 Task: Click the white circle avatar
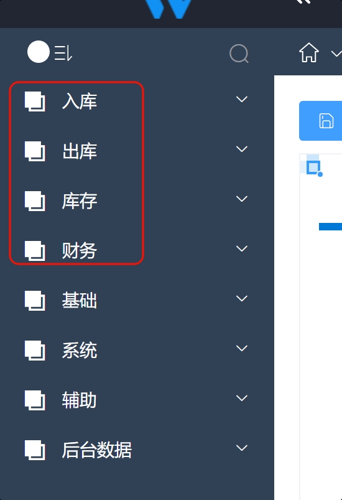click(39, 52)
